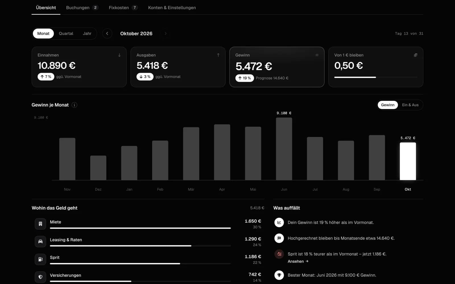The image size is (455, 284).
Task: Click the Leasing & Raten expense row
Action: coord(148,242)
